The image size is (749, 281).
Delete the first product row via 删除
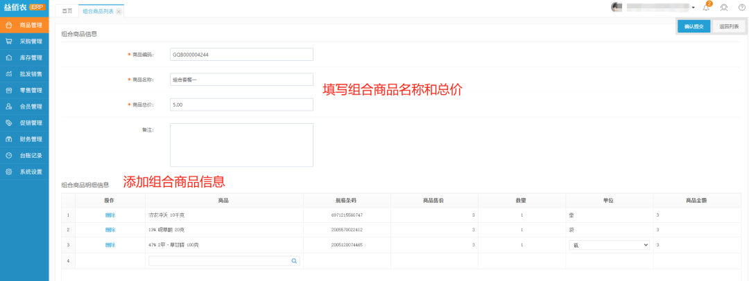[x=110, y=215]
